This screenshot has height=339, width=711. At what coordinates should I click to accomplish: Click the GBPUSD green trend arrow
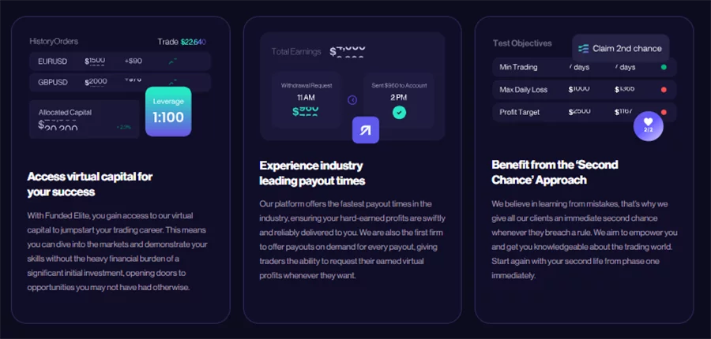172,82
